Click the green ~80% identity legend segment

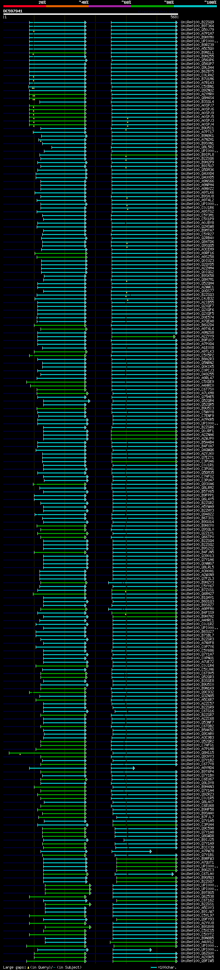point(153,6)
